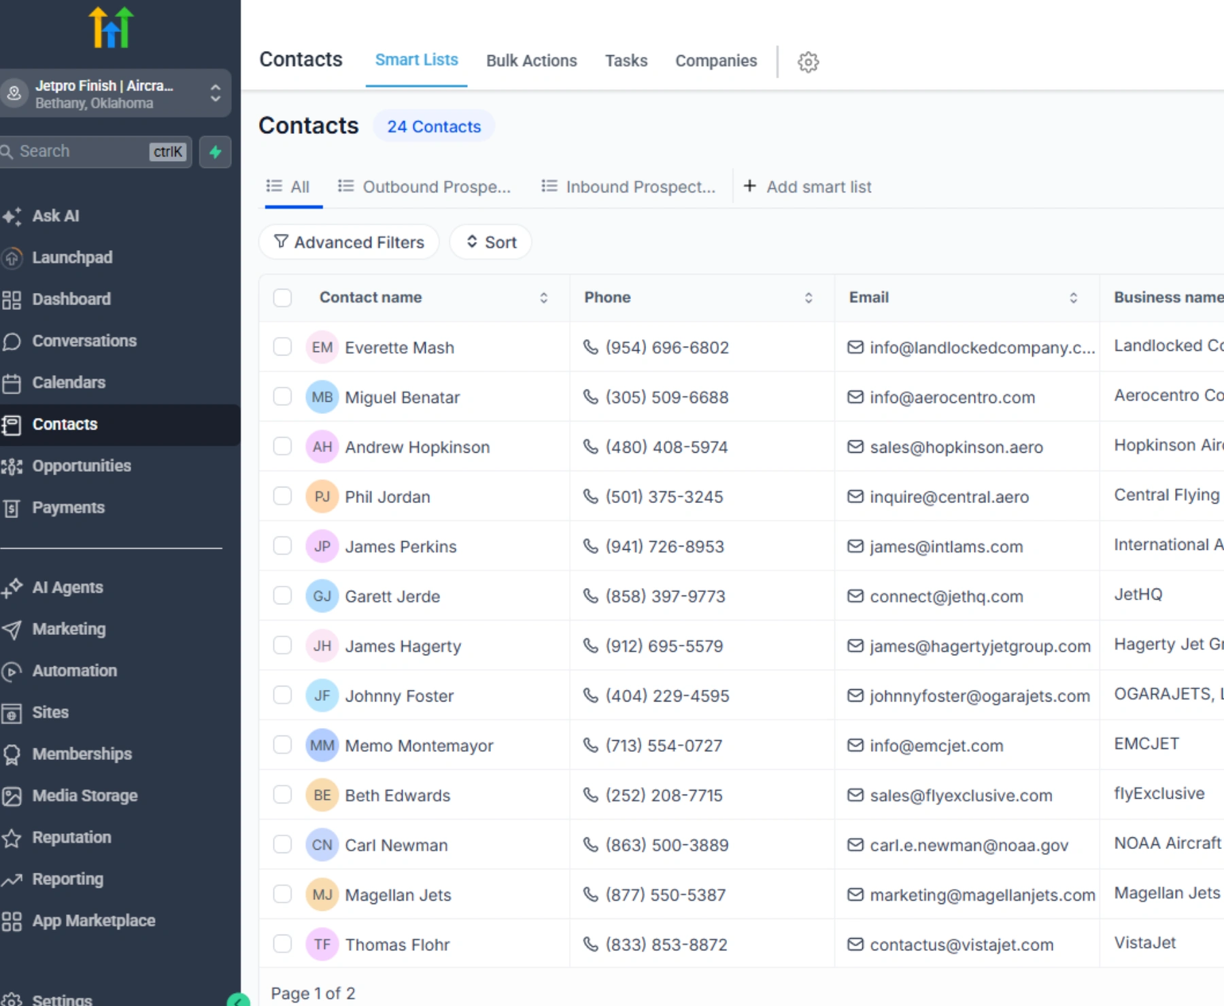Click Add smart list
The width and height of the screenshot is (1224, 1006).
click(x=808, y=187)
